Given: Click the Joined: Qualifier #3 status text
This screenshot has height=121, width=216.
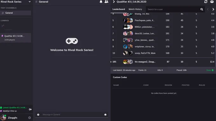Looking at the screenshot, I should 15,108.
